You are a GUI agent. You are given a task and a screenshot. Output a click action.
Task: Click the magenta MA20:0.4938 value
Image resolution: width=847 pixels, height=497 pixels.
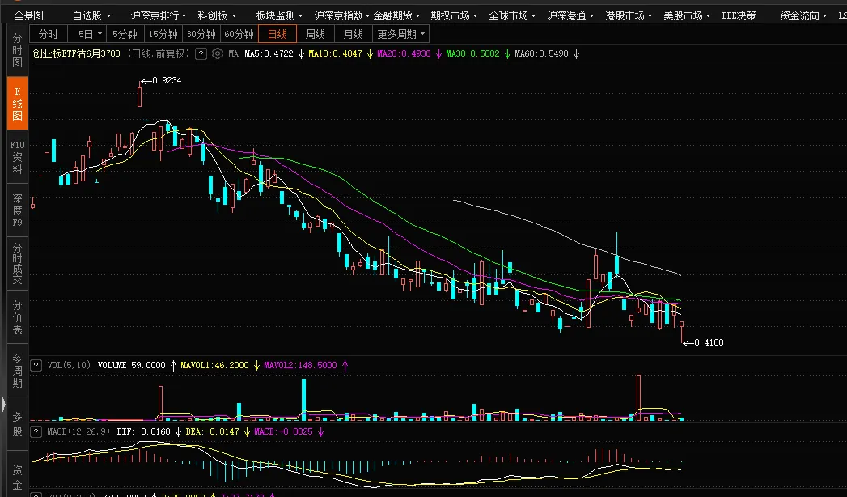pos(404,53)
